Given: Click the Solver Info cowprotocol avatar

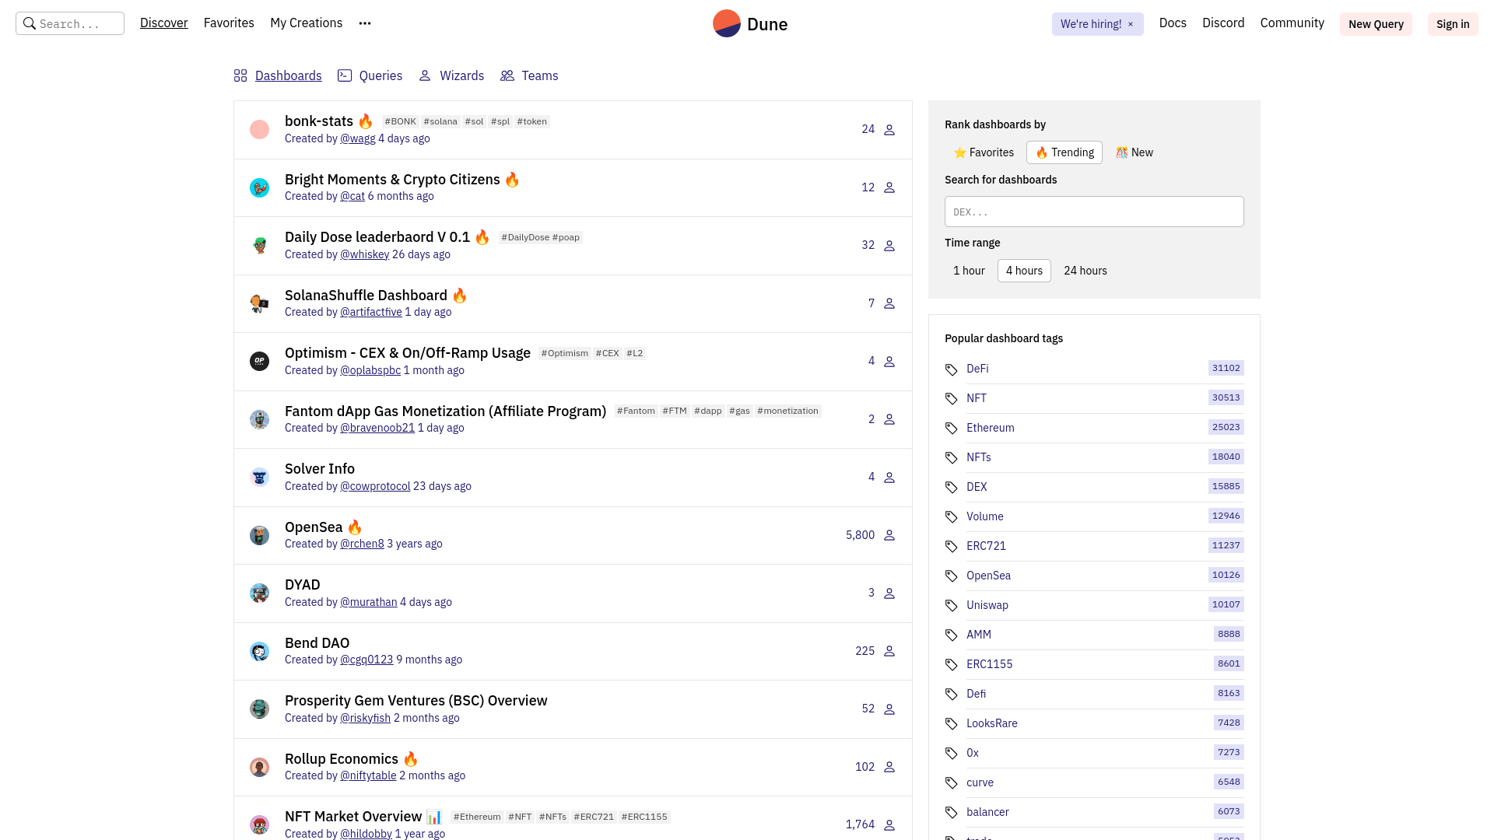Looking at the screenshot, I should (x=259, y=477).
